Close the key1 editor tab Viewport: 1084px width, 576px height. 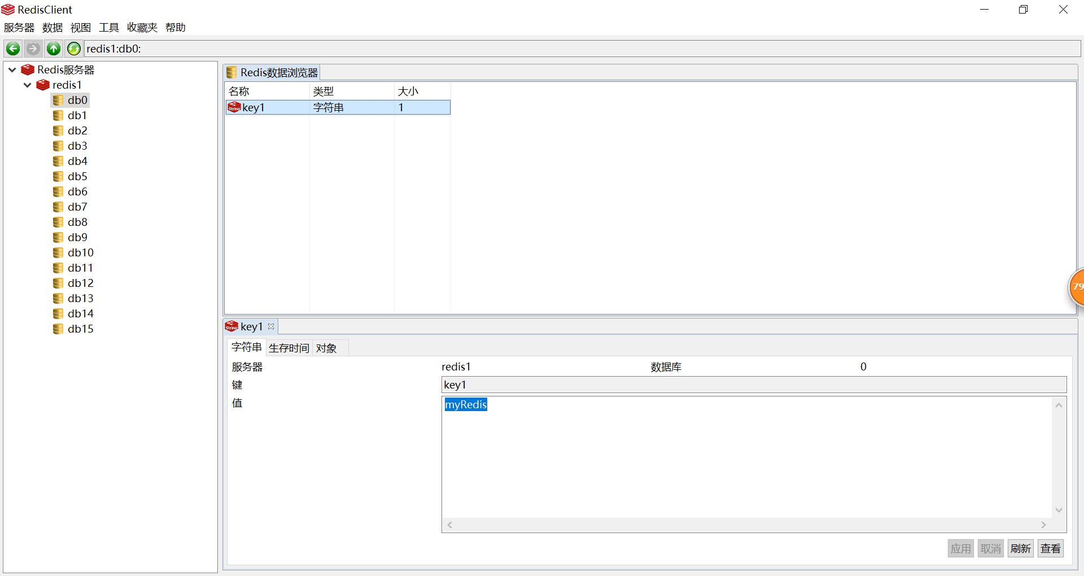point(271,326)
